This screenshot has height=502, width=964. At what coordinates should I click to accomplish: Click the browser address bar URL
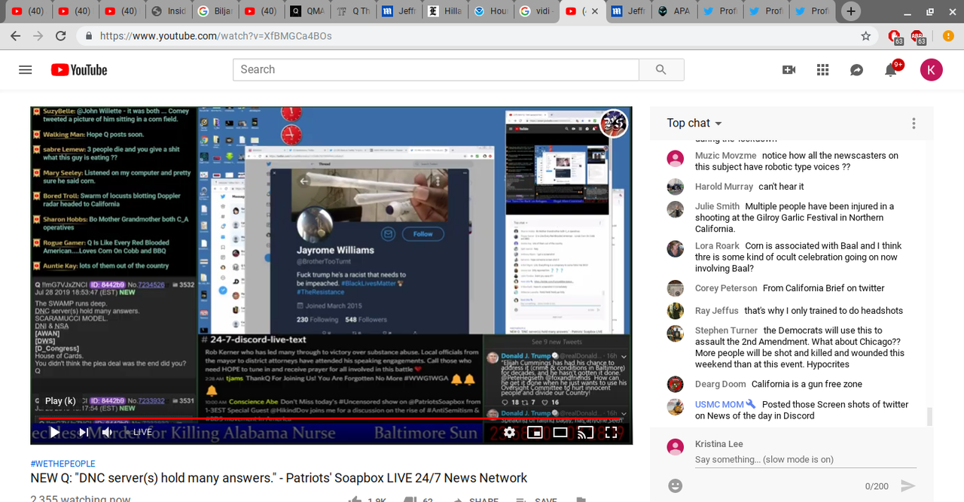point(216,36)
